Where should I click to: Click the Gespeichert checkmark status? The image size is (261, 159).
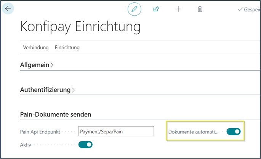point(248,9)
